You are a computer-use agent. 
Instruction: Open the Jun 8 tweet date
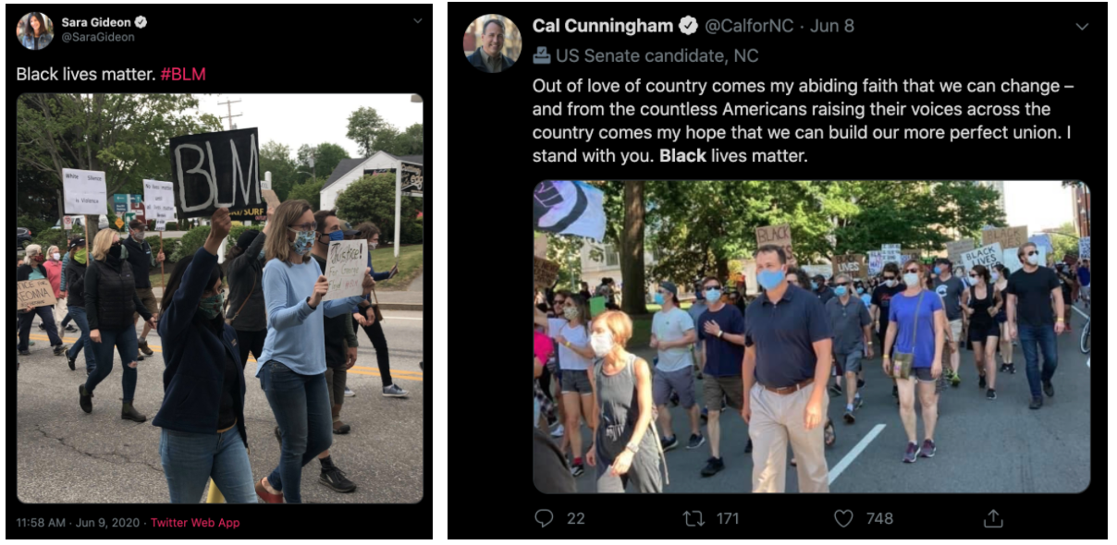point(832,26)
